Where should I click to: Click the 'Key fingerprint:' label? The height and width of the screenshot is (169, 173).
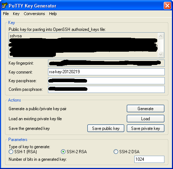(x=21, y=63)
